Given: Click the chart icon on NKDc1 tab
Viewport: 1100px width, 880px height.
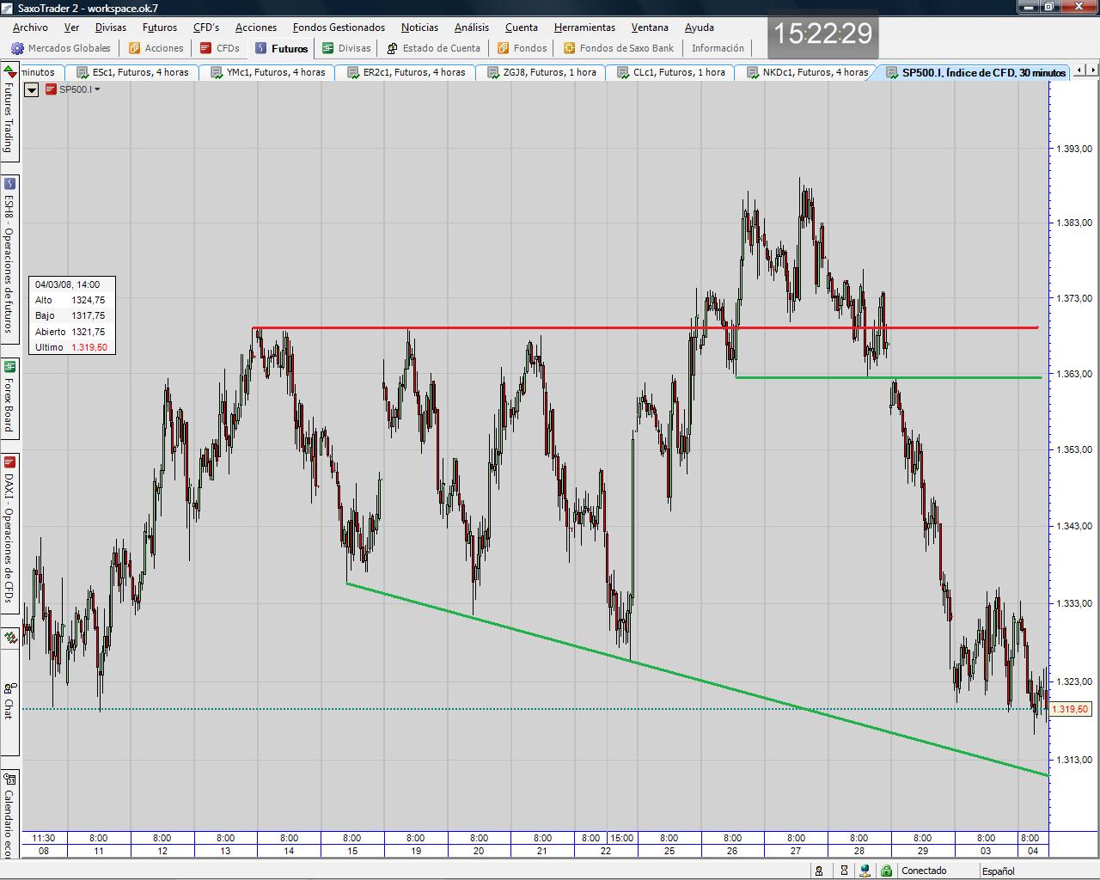Looking at the screenshot, I should (753, 72).
